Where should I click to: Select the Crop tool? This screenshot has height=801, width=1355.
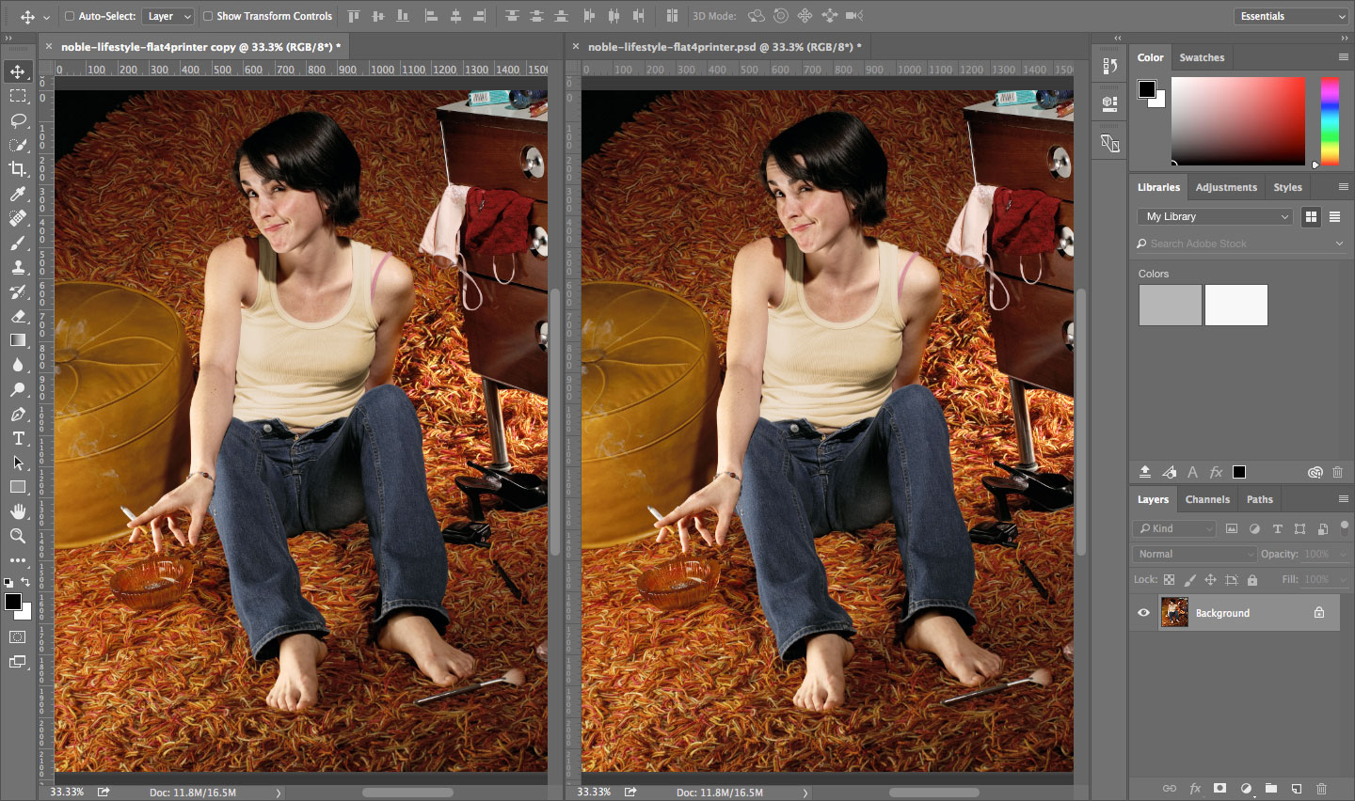point(19,169)
